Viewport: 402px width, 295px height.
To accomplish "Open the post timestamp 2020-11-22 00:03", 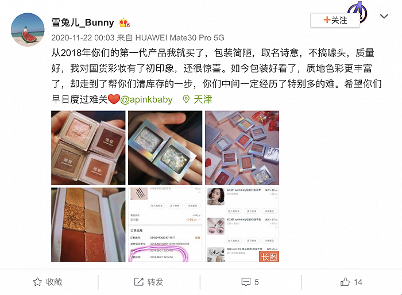I will pyautogui.click(x=83, y=38).
